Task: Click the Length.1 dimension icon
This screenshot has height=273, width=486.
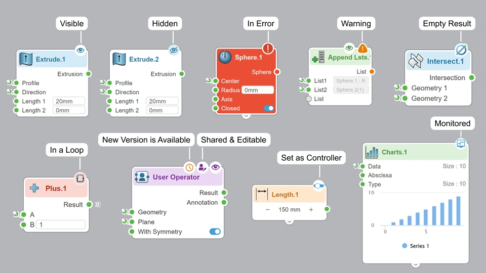Action: click(x=262, y=194)
